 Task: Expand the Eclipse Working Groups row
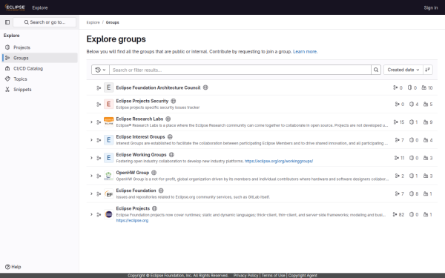click(x=91, y=158)
